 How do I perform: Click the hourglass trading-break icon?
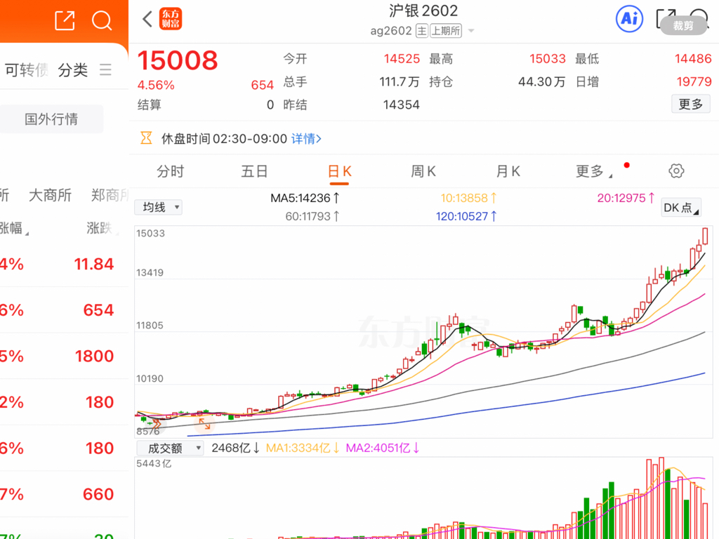[146, 138]
